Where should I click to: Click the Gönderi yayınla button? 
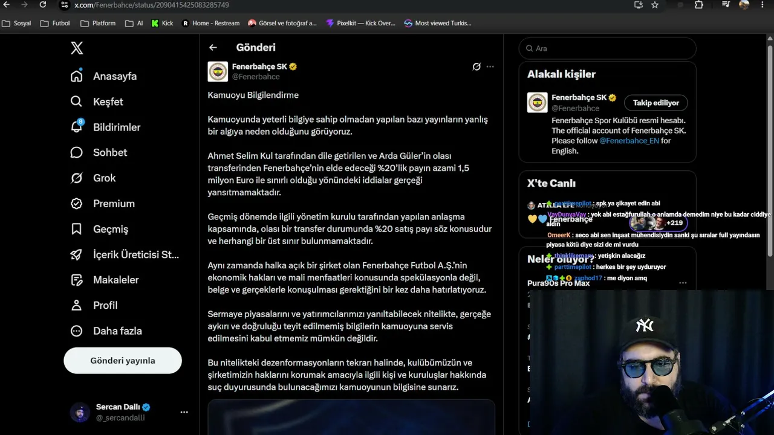123,361
